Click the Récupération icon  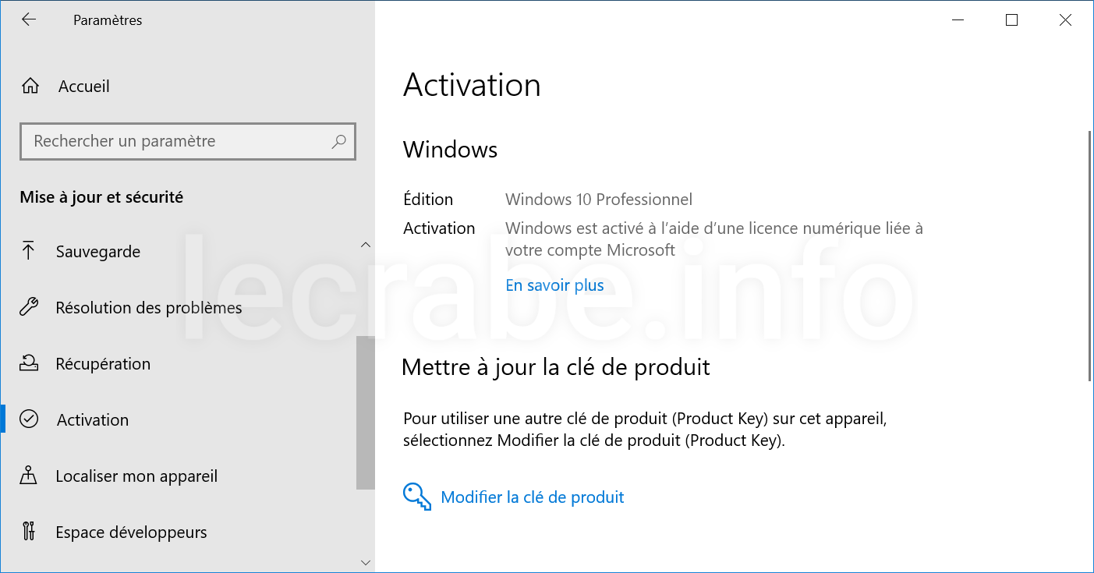click(x=29, y=363)
